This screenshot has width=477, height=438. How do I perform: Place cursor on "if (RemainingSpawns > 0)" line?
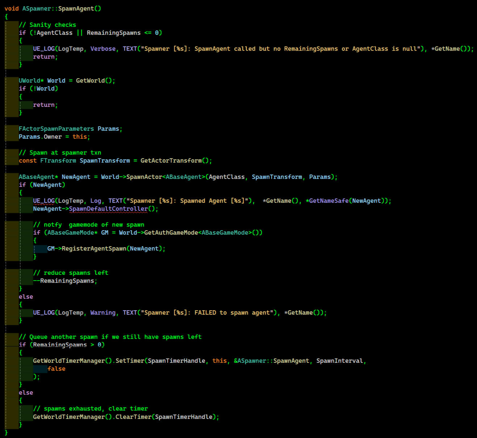[62, 345]
